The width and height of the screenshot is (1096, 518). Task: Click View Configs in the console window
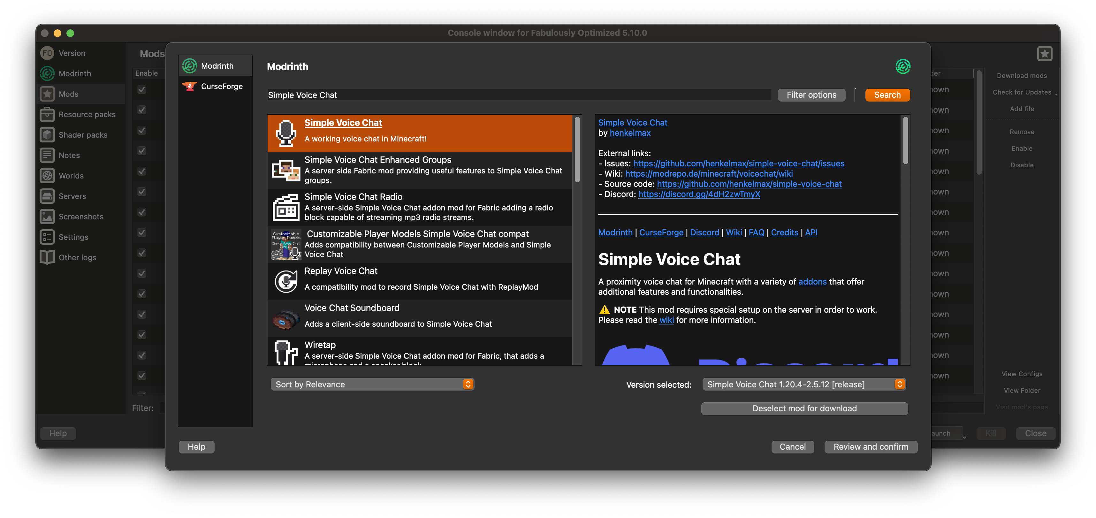point(1022,374)
